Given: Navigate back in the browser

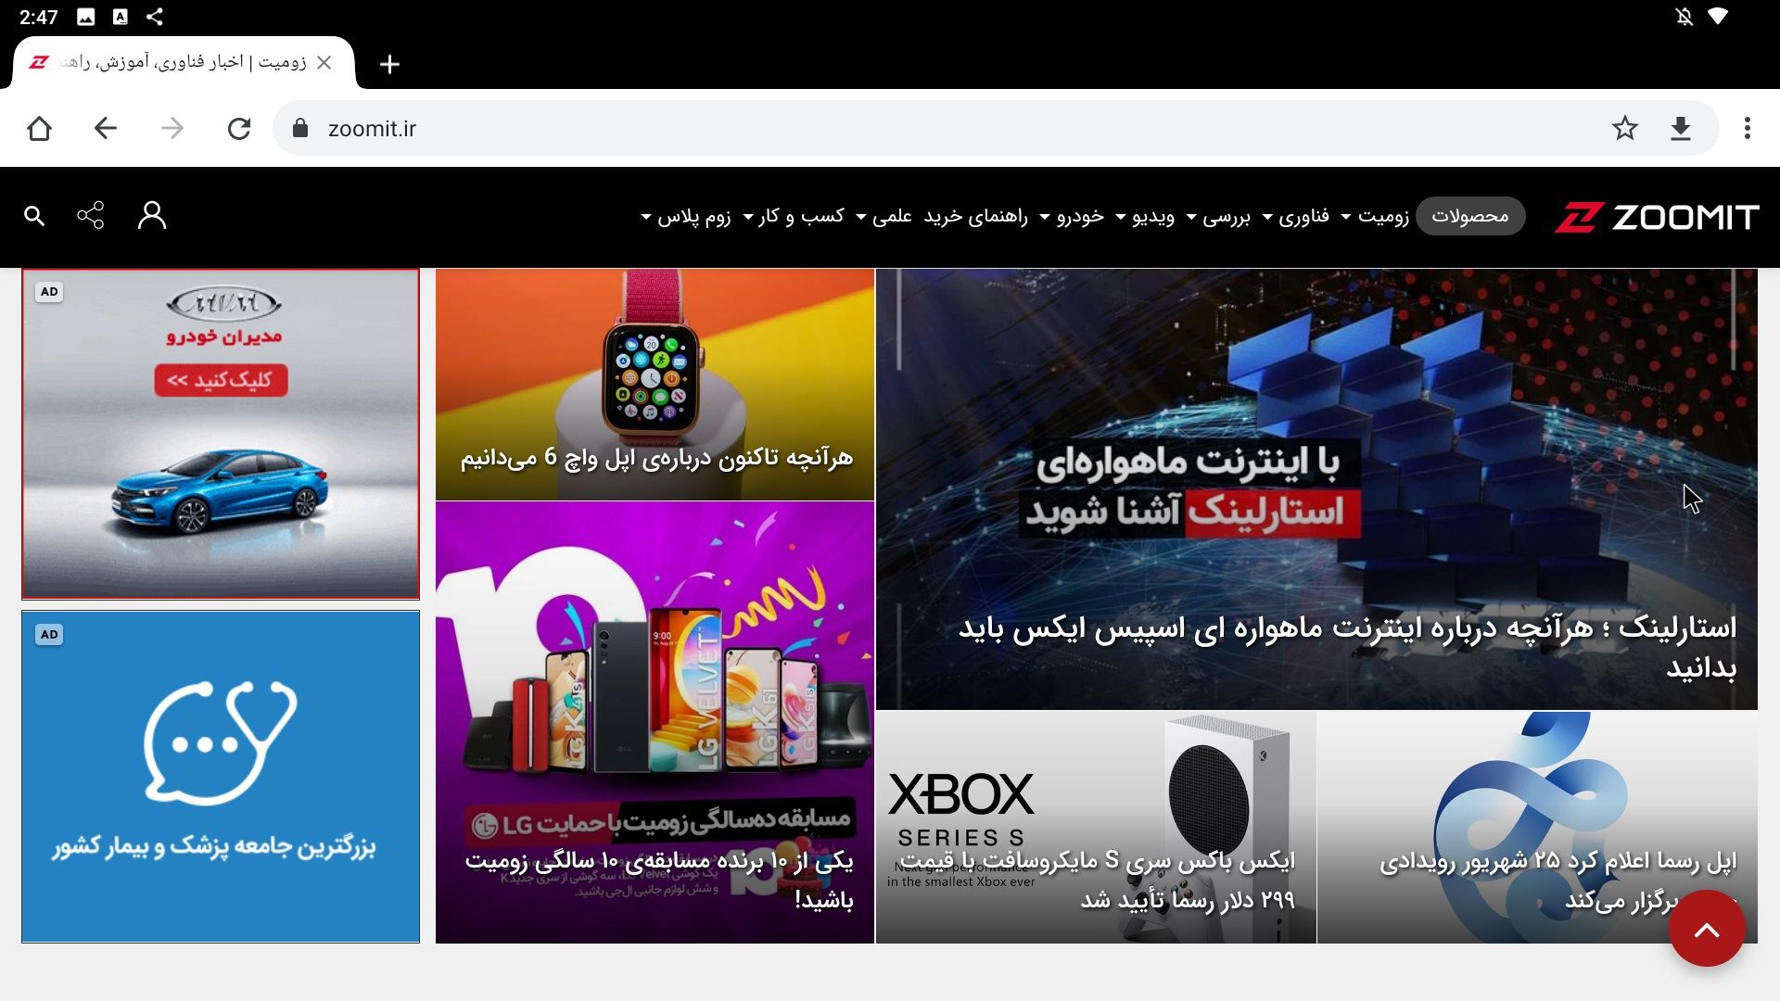Looking at the screenshot, I should tap(106, 129).
